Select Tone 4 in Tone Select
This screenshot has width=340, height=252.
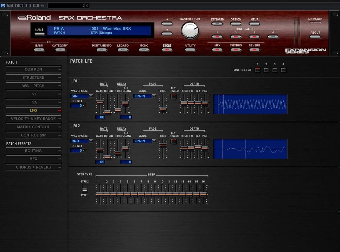[283, 70]
